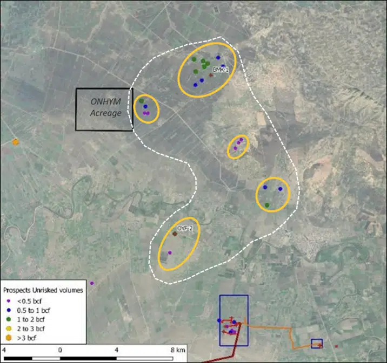Click the brown OYF-2 well marker
The height and width of the screenshot is (363, 387).
coord(175,234)
